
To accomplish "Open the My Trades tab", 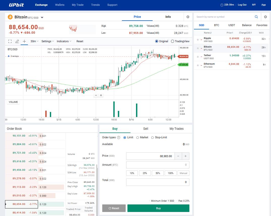I will click(177, 129).
